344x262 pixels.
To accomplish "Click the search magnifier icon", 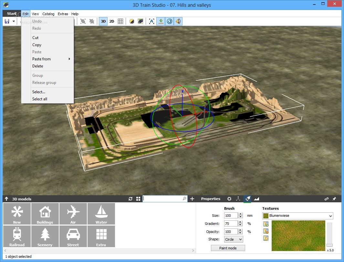I will [x=184, y=198].
